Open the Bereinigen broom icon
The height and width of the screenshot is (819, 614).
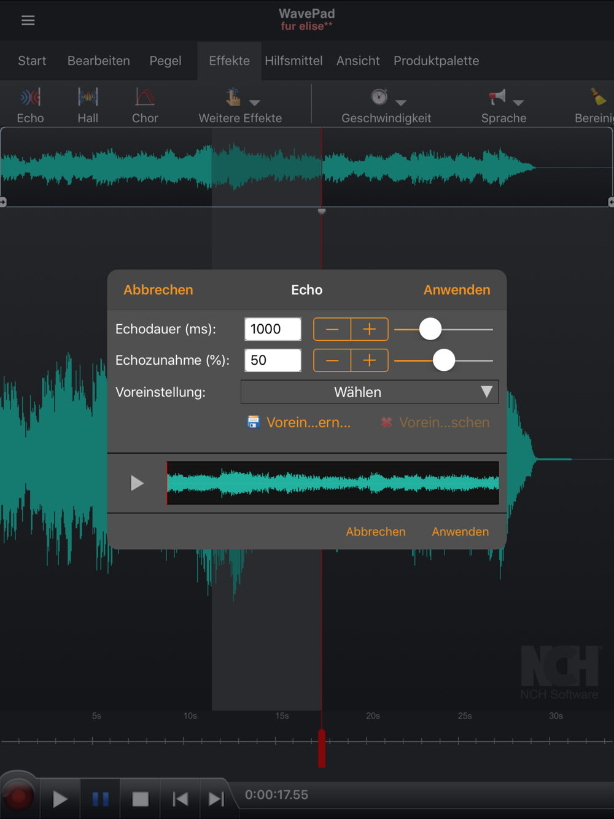click(x=599, y=96)
